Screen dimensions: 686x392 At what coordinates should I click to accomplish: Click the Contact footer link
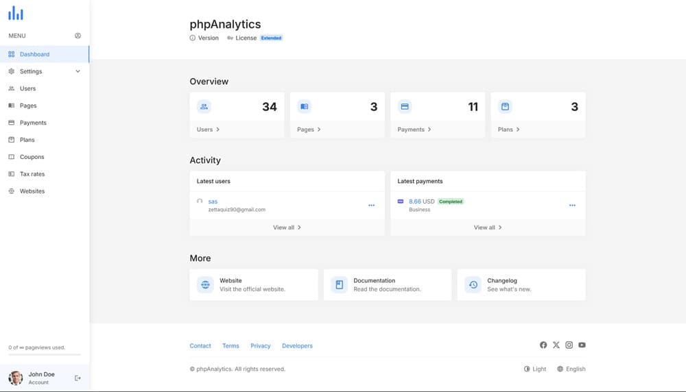click(x=200, y=345)
